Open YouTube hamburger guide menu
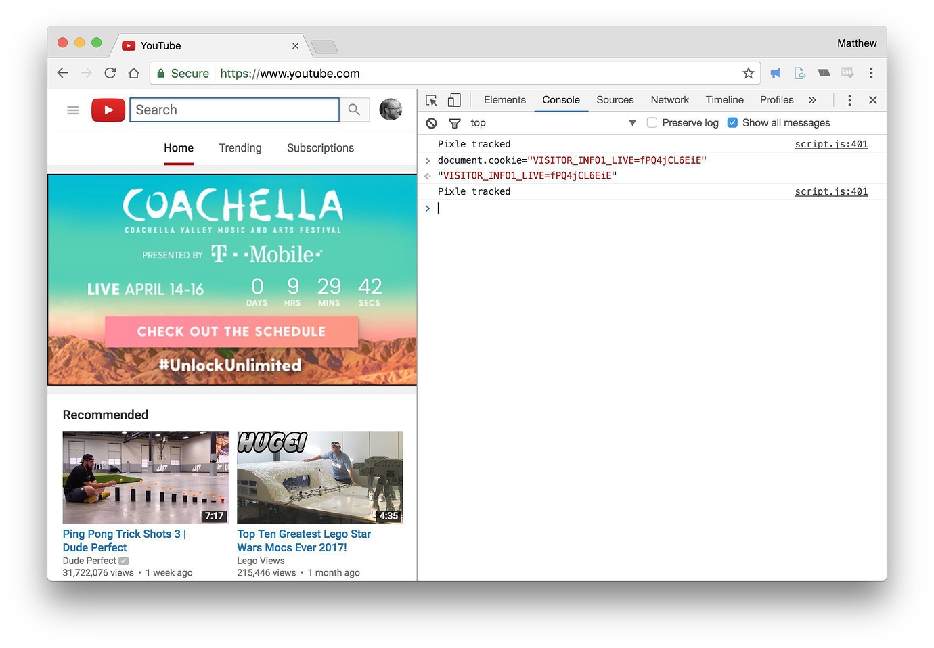 tap(73, 110)
